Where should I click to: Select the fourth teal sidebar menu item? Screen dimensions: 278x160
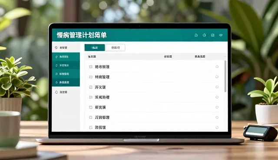[66, 82]
